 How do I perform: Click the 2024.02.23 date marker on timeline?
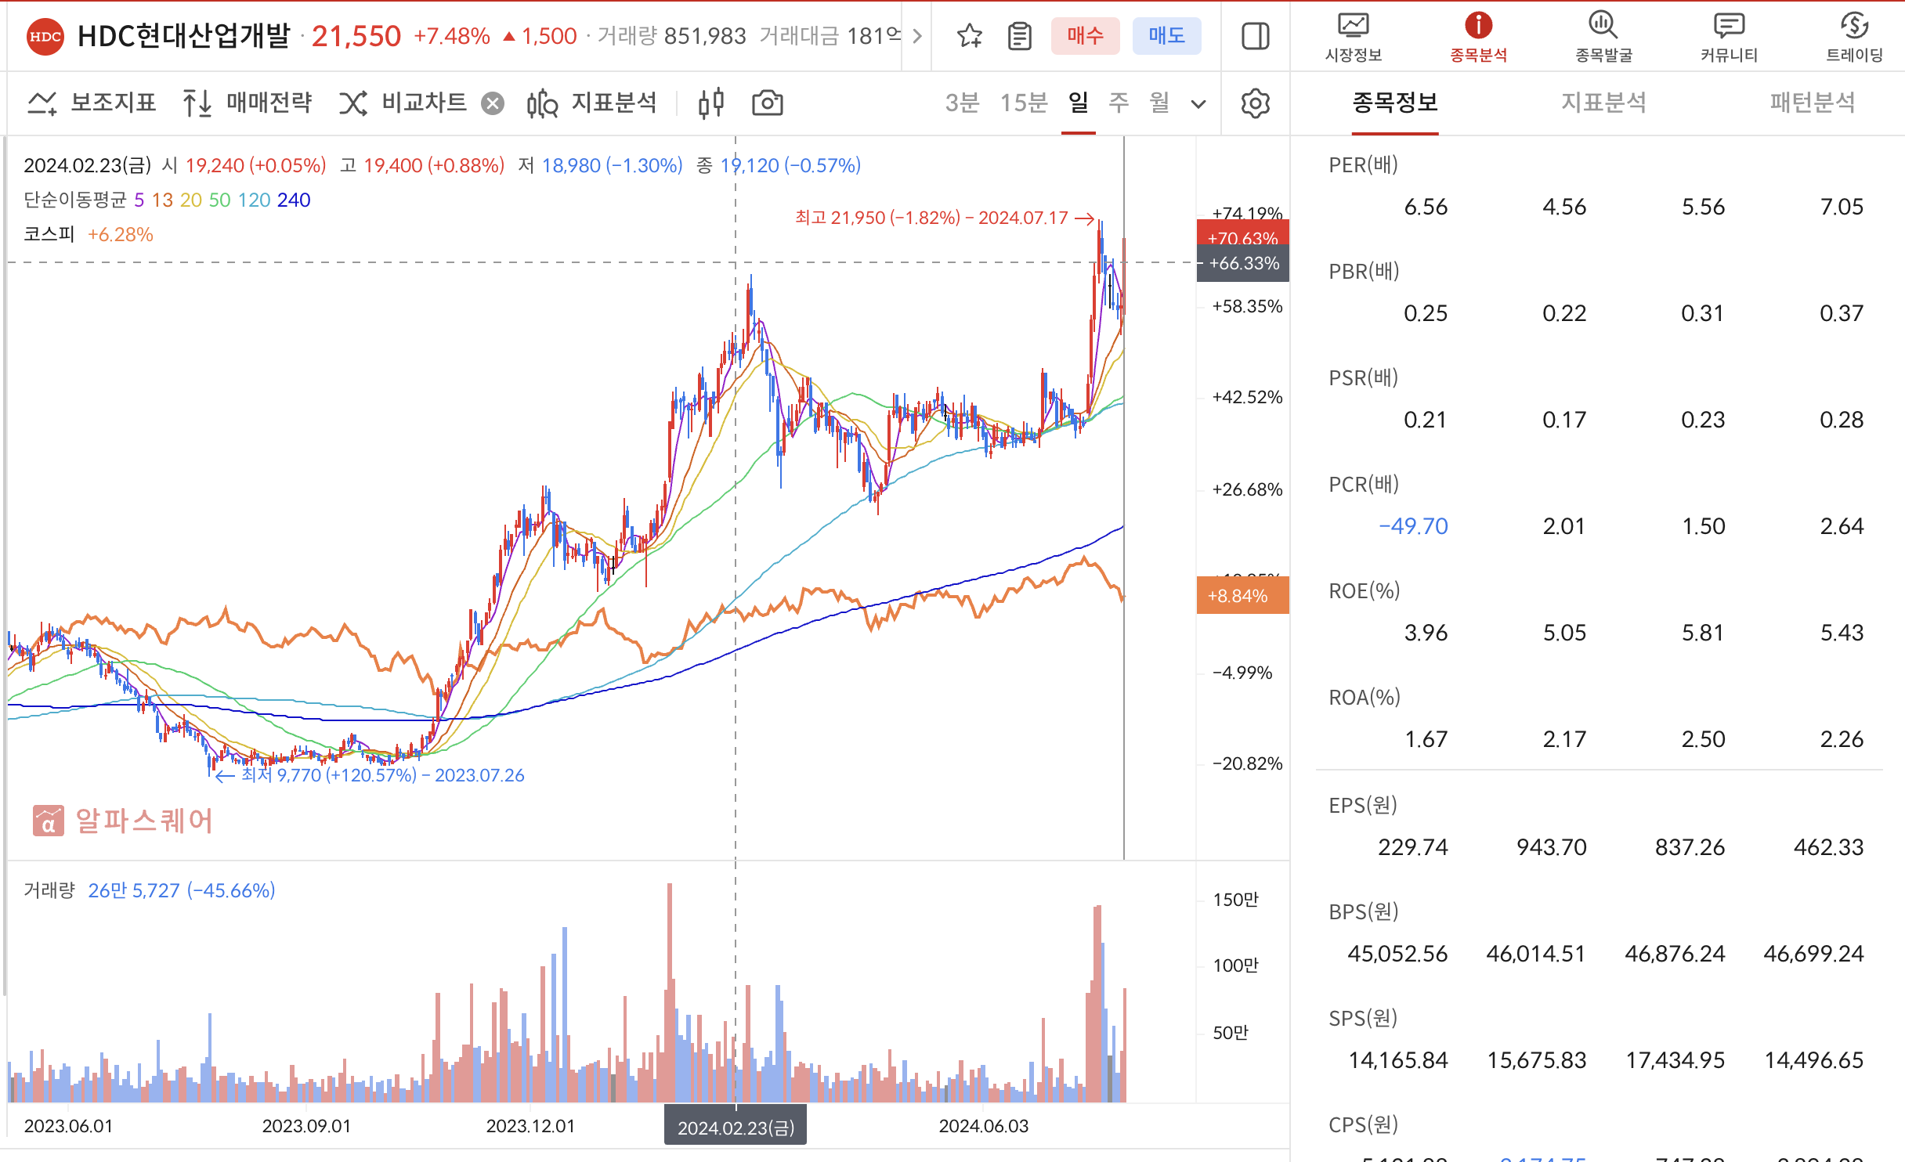coord(735,1127)
